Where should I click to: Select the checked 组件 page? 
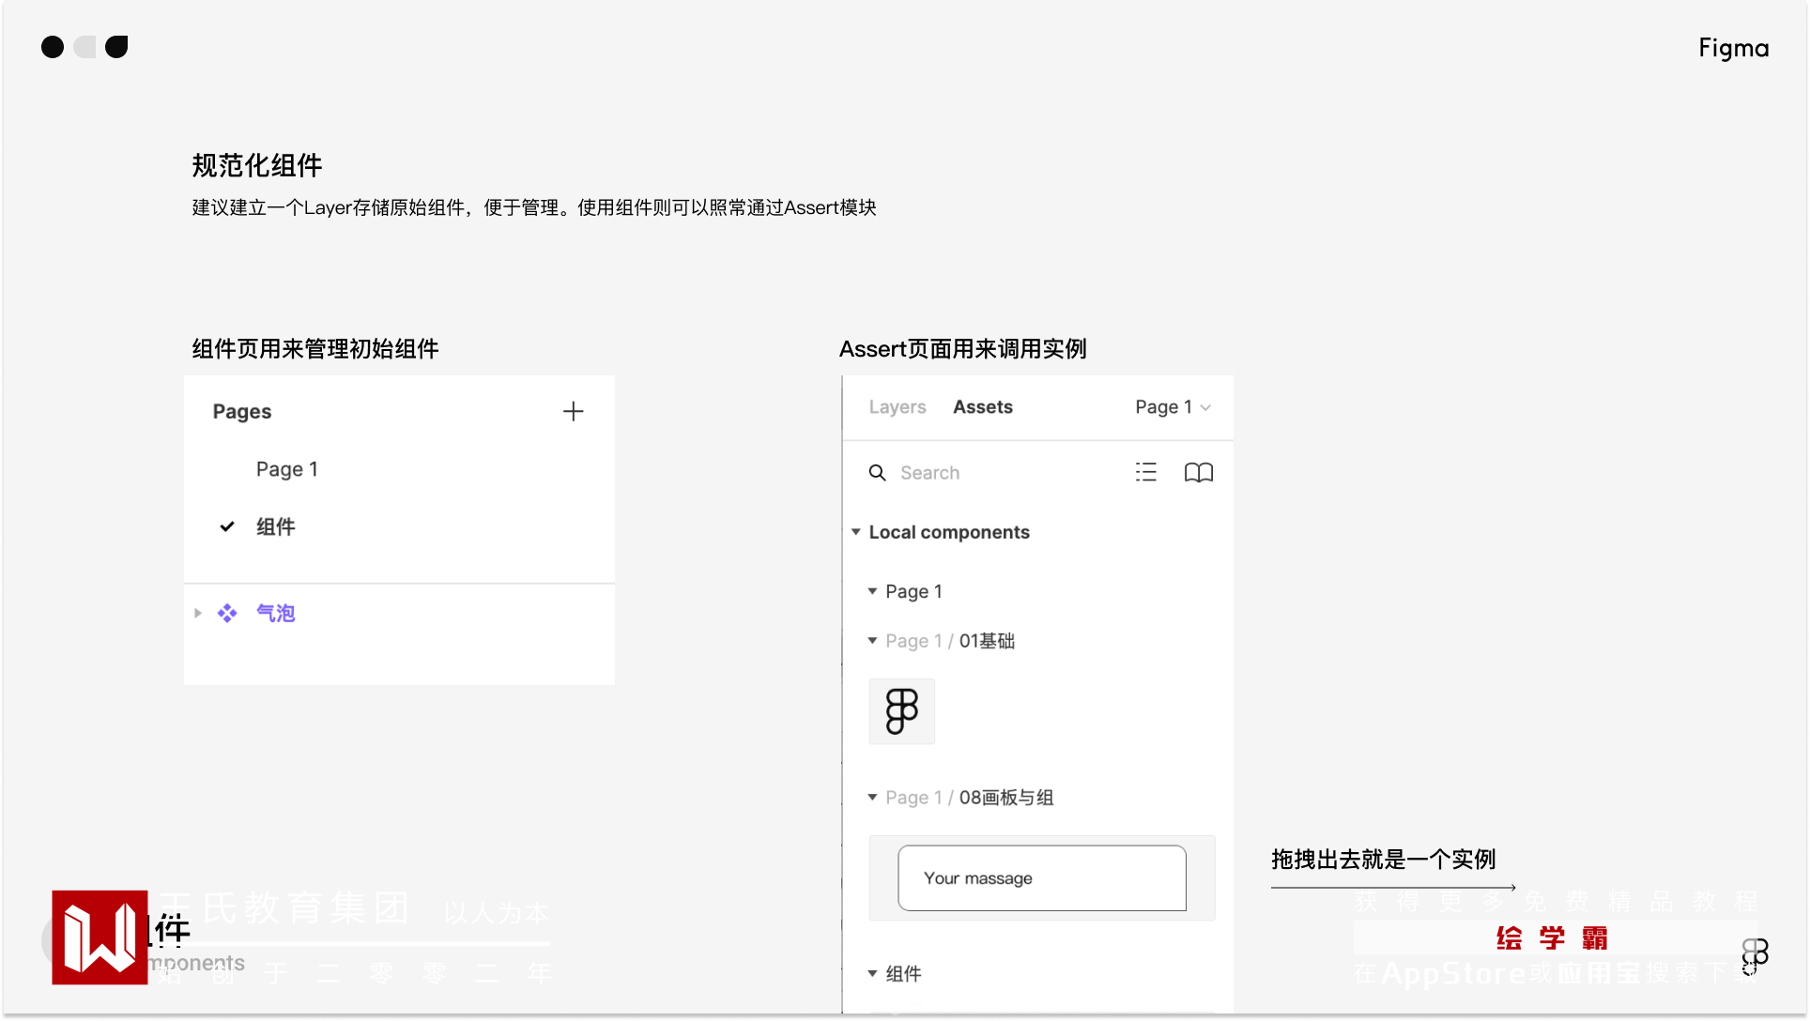(x=276, y=526)
